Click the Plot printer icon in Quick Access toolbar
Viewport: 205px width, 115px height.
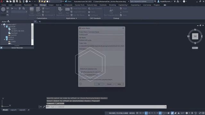27,1
